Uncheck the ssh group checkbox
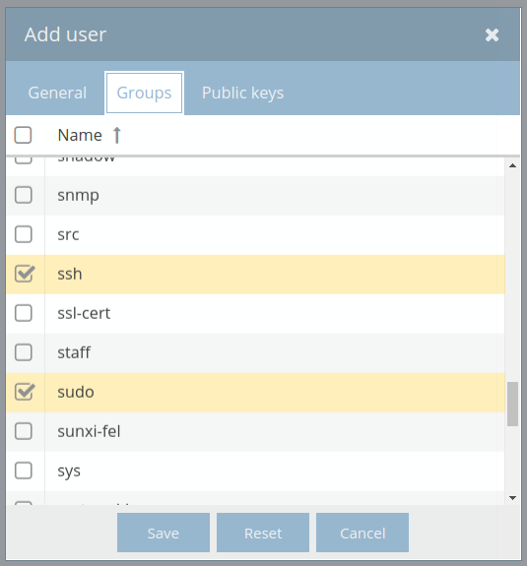Screen dimensions: 527x566 25,274
